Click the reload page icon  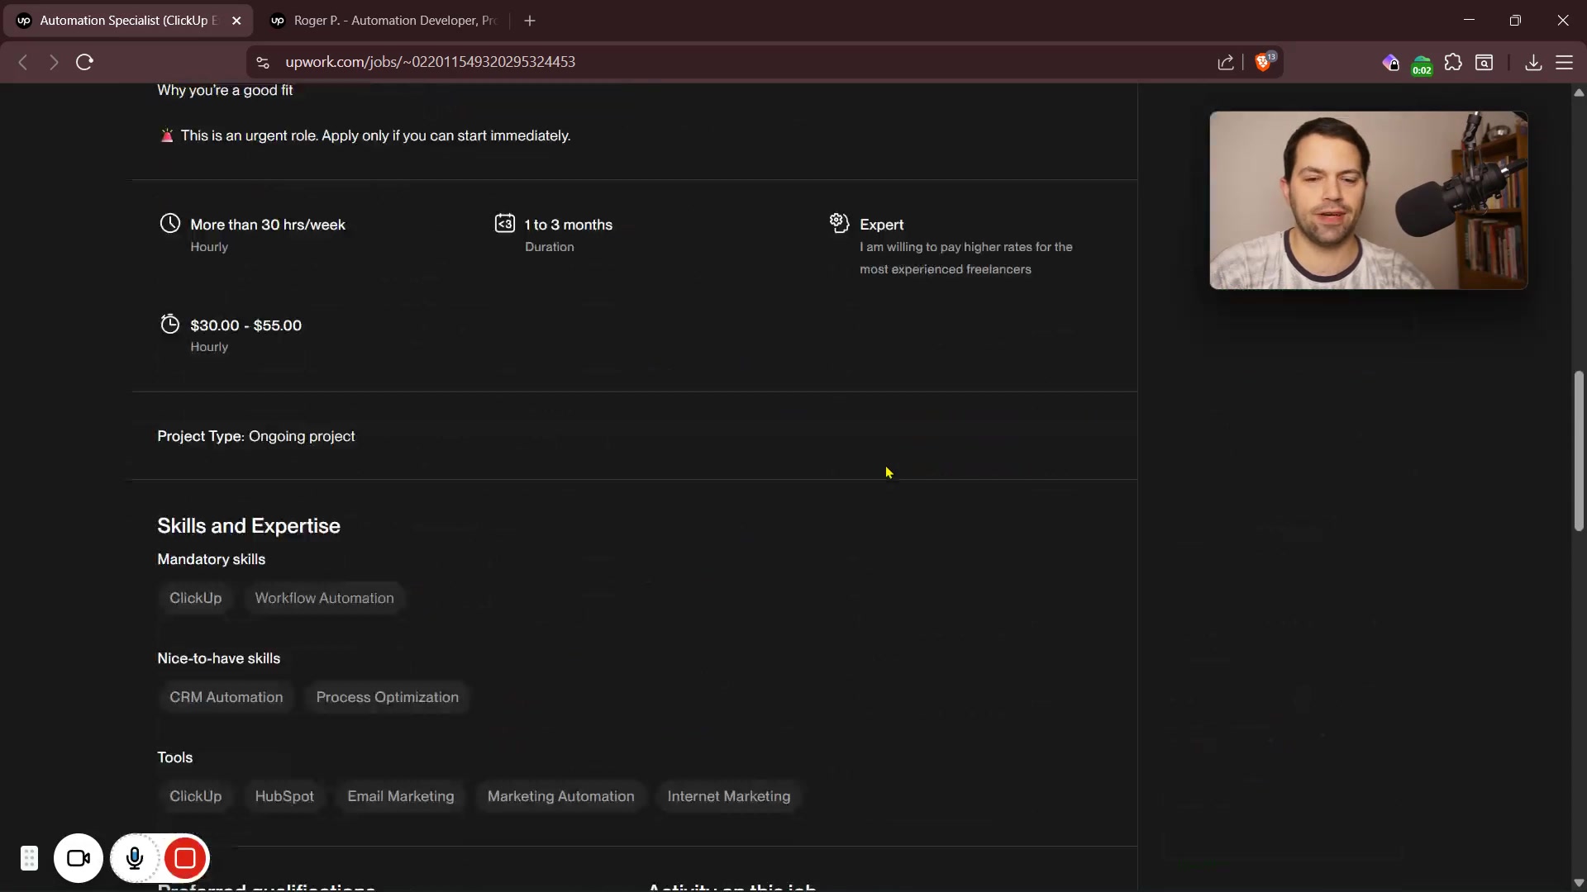tap(84, 62)
